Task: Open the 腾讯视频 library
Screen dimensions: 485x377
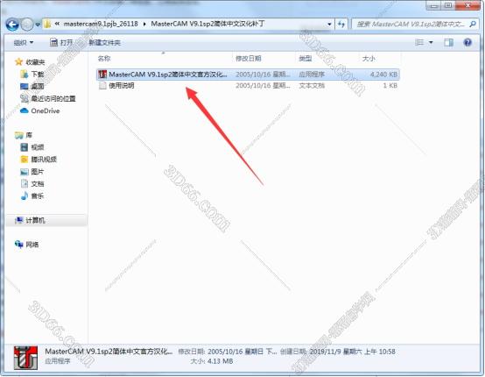Action: [44, 160]
